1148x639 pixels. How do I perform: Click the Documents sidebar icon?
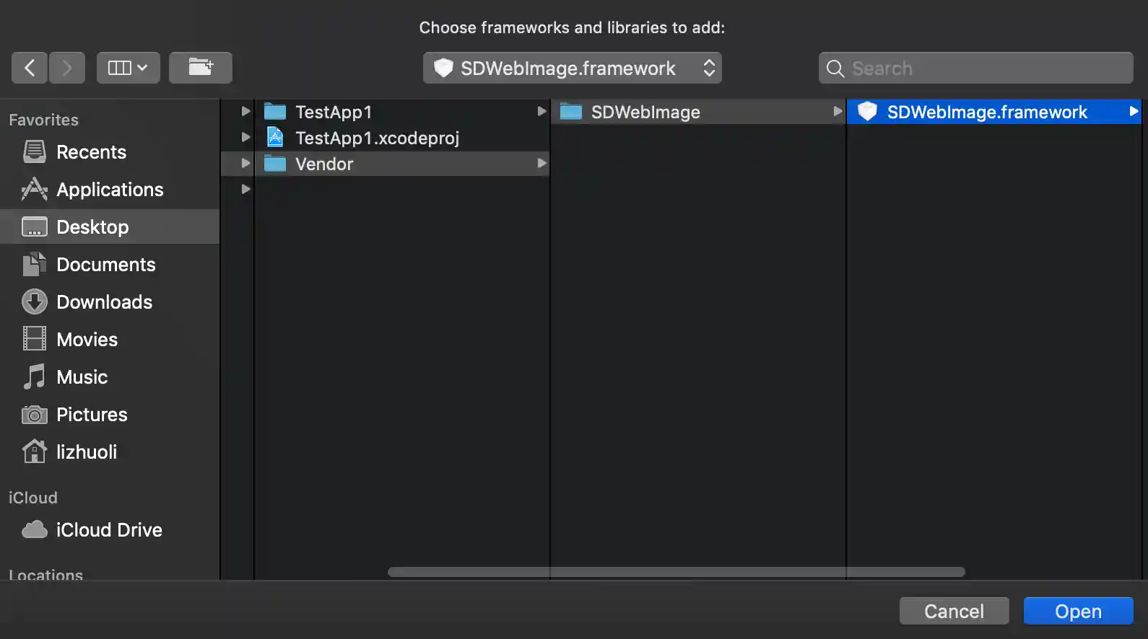35,265
